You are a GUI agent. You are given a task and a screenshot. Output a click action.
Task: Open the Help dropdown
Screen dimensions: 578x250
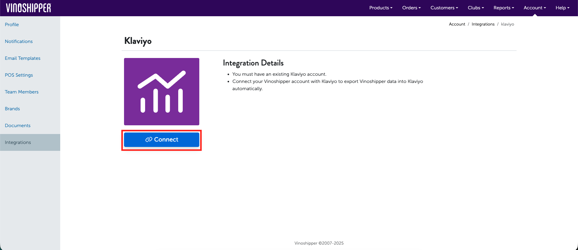pos(562,8)
